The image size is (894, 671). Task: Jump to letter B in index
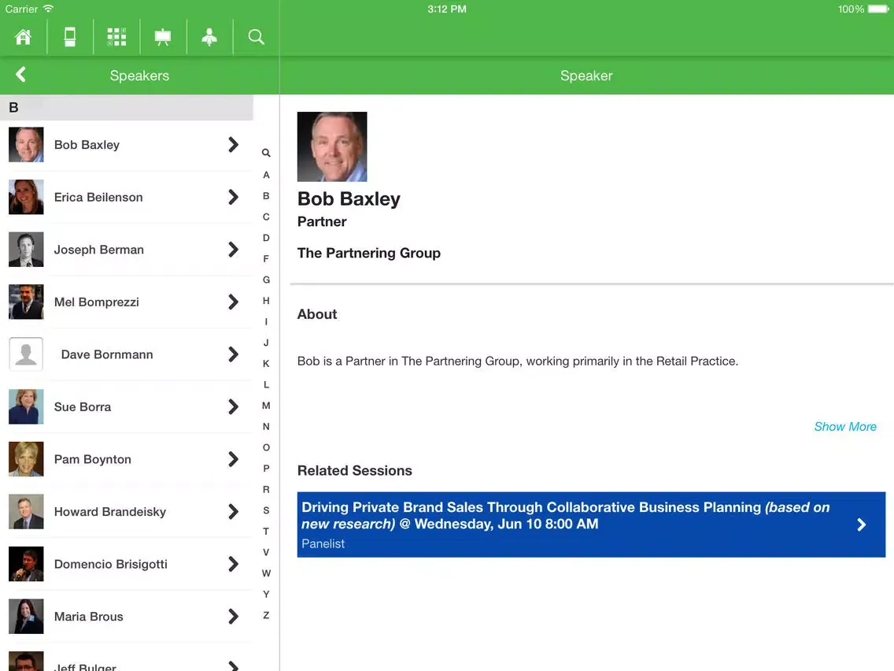tap(266, 196)
